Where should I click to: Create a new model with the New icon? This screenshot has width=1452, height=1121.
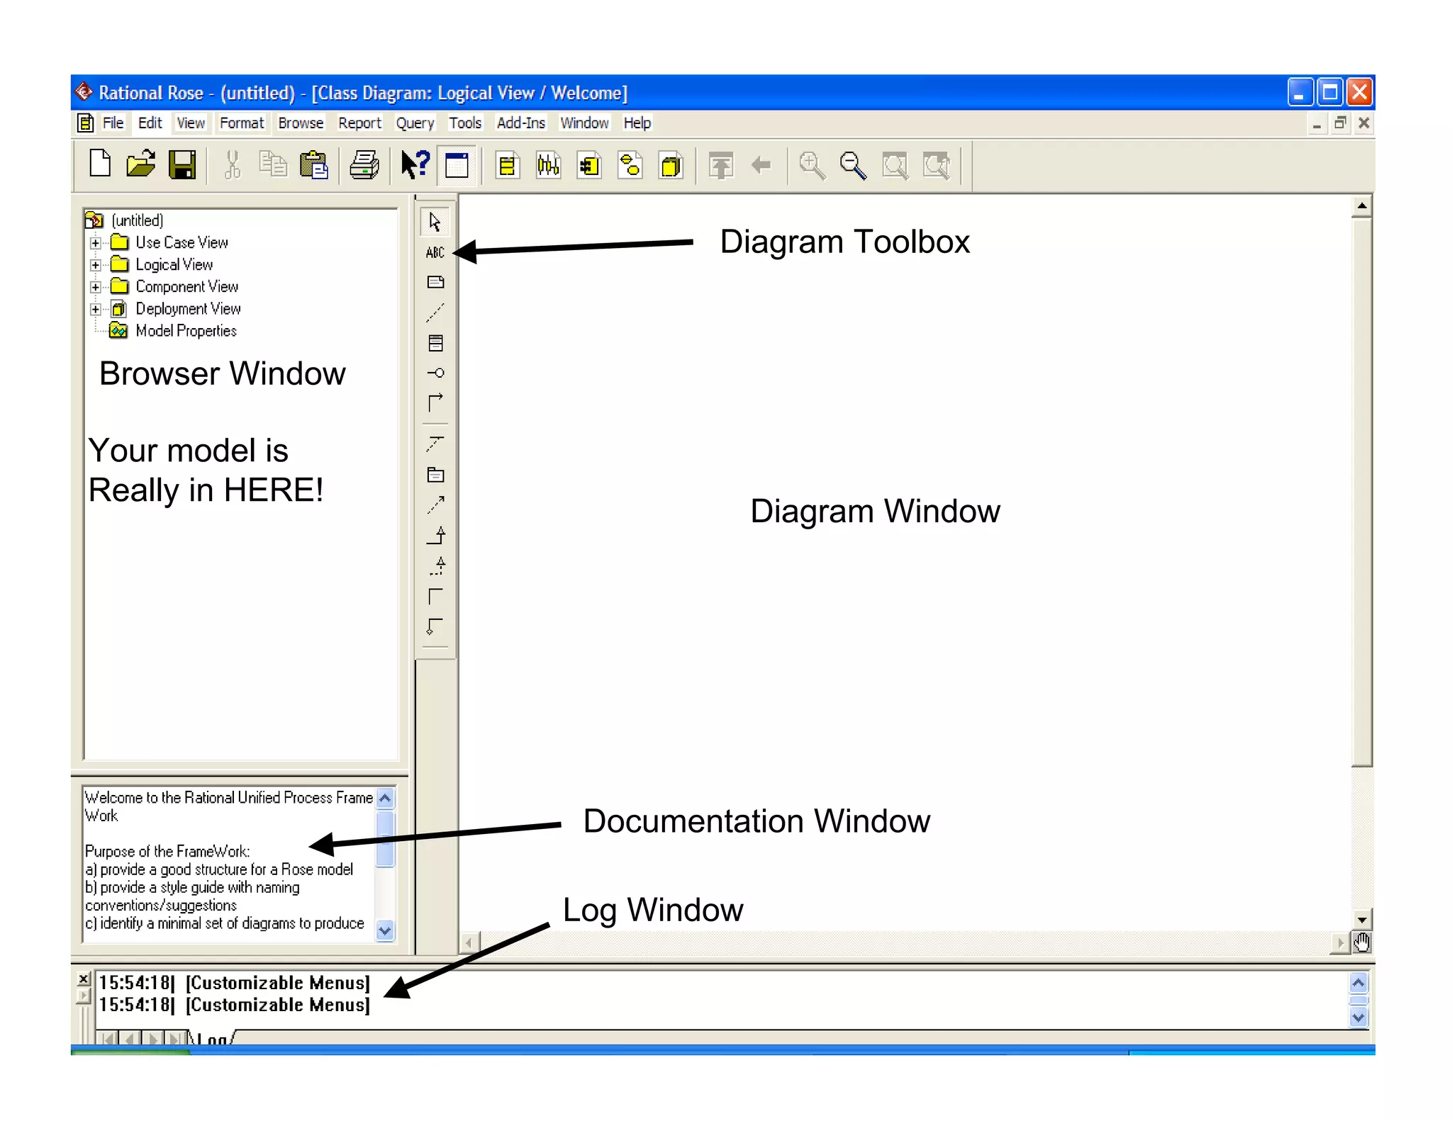click(x=100, y=165)
